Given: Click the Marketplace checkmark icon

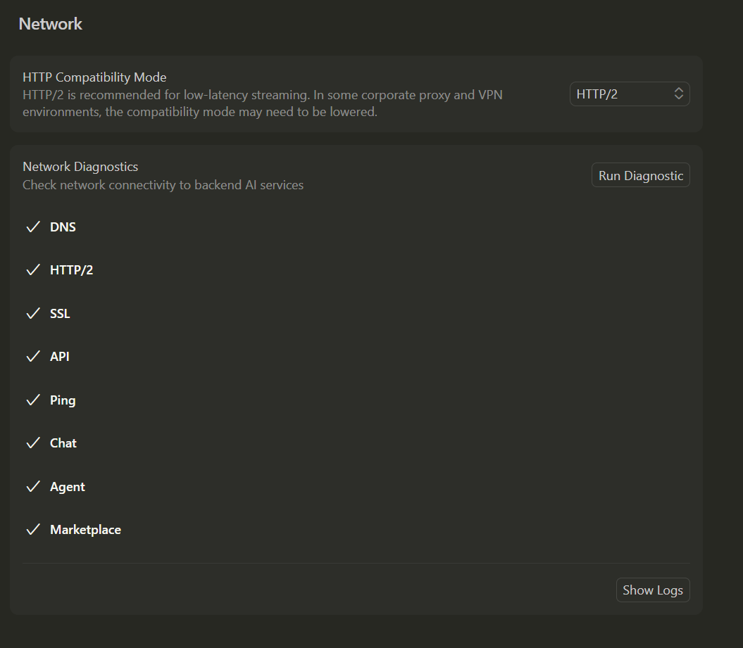Looking at the screenshot, I should [x=32, y=530].
